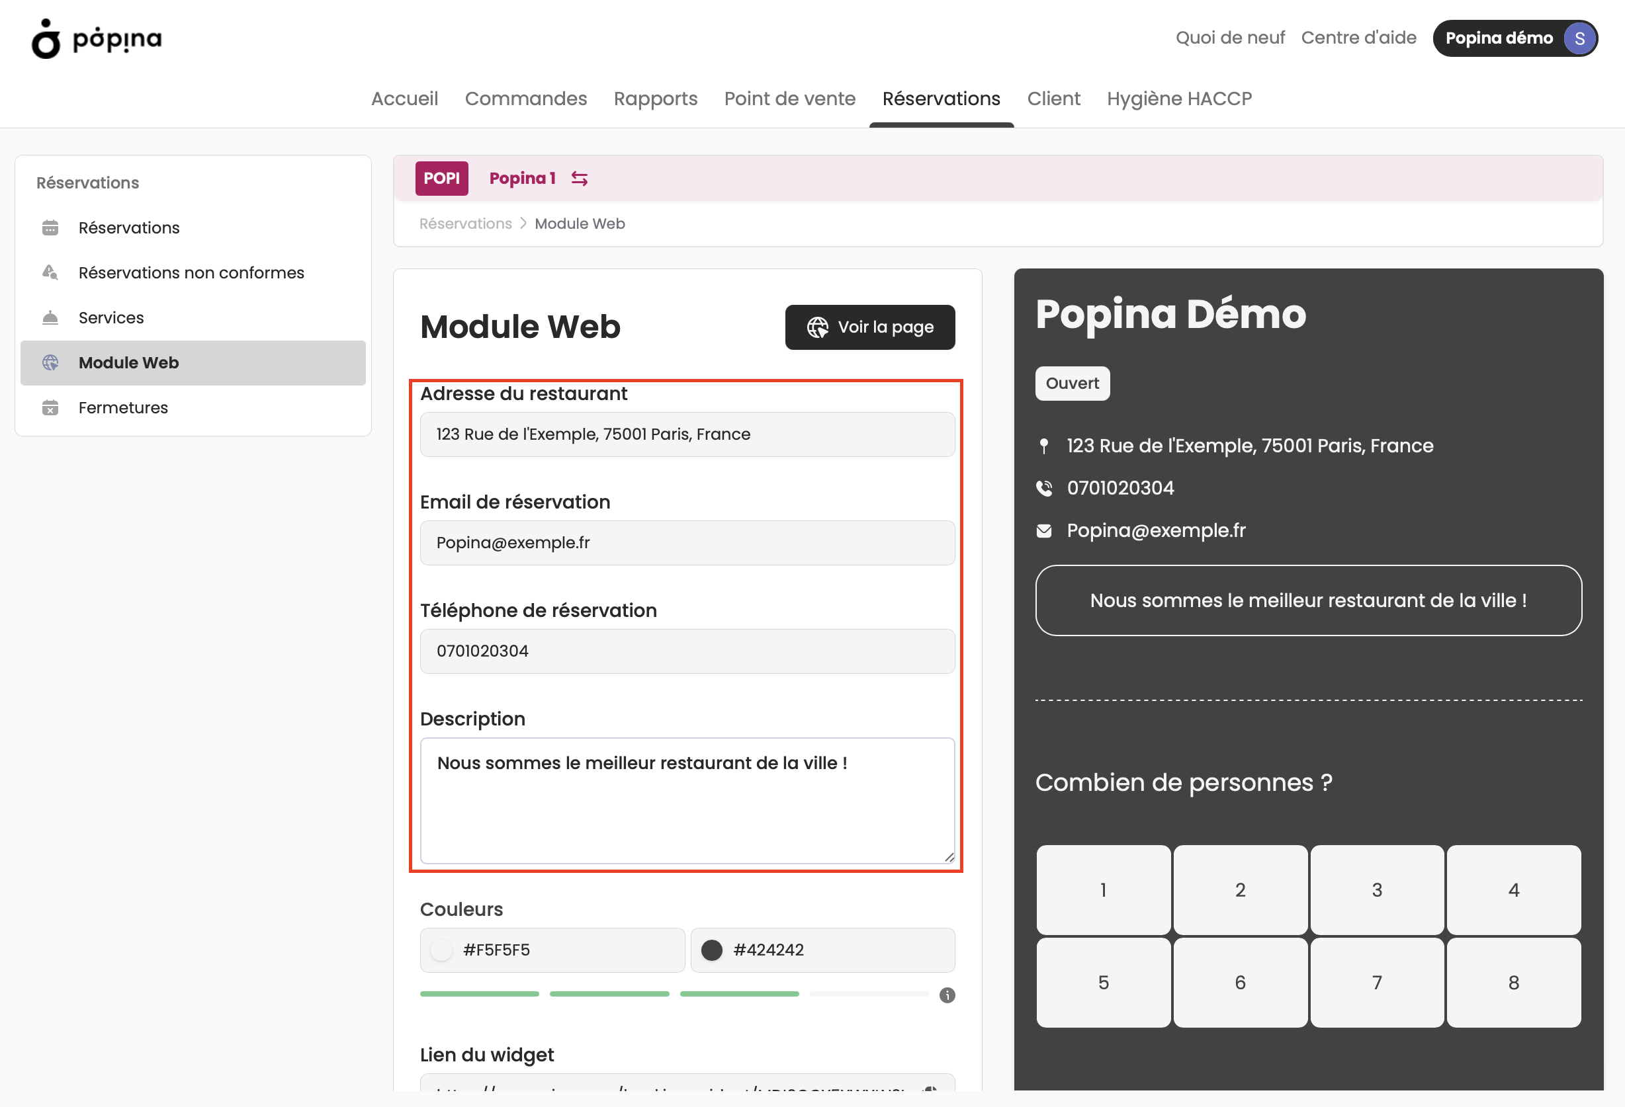Click the #F5F5F5 color hex field
This screenshot has height=1107, width=1625.
point(552,950)
